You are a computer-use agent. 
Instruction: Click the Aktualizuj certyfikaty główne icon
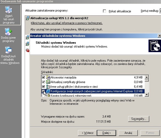48,82
